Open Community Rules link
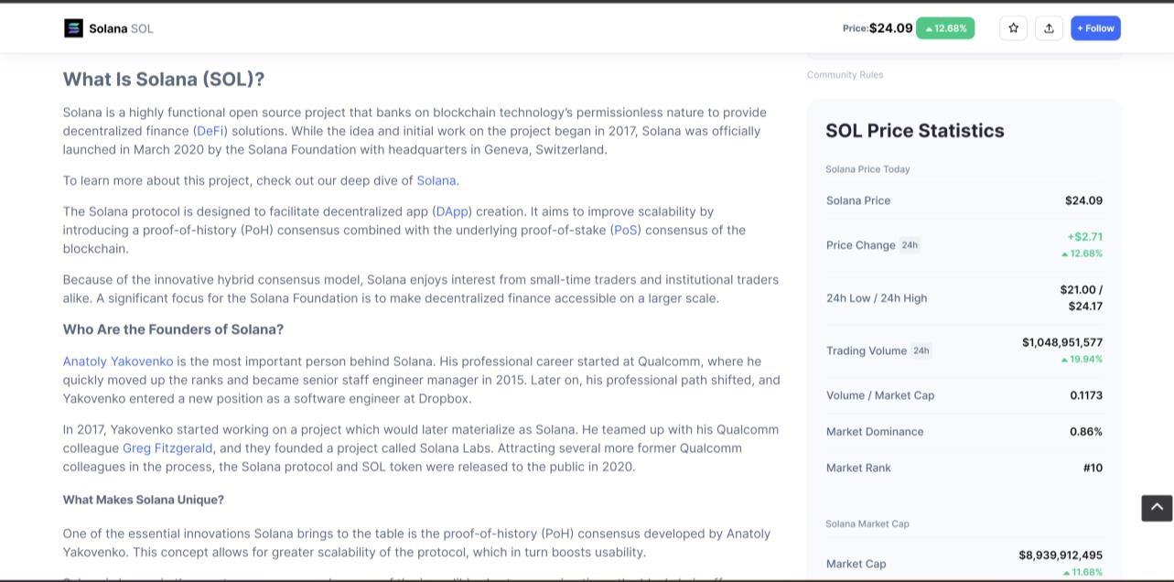The width and height of the screenshot is (1174, 582). point(845,75)
